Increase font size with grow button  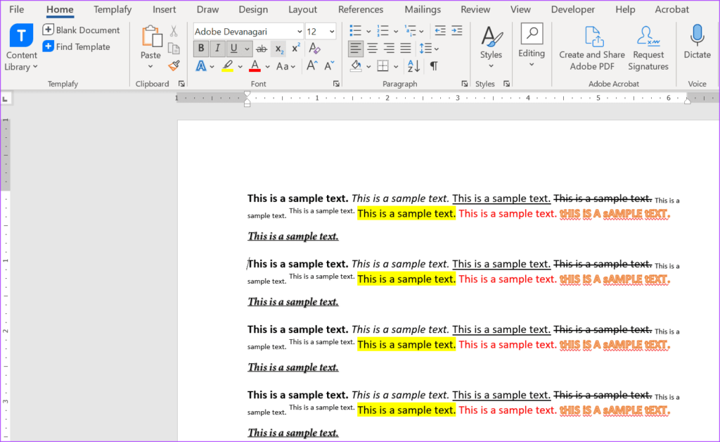pyautogui.click(x=311, y=65)
